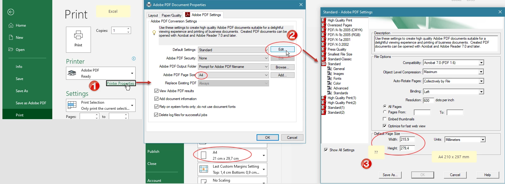Click the large Print button with printer icon

78,39
